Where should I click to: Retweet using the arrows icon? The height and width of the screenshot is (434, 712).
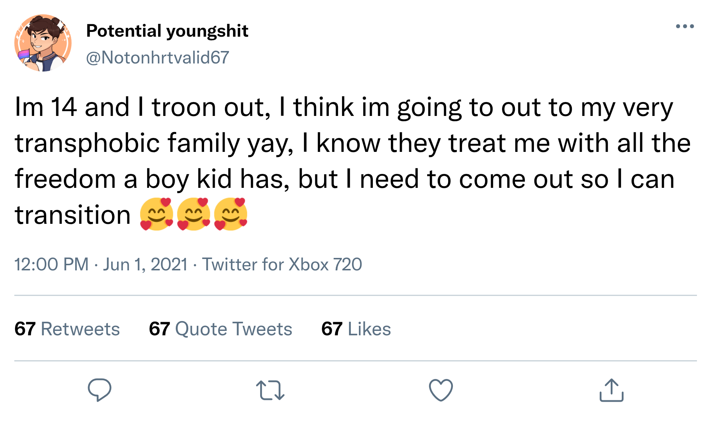pyautogui.click(x=270, y=390)
